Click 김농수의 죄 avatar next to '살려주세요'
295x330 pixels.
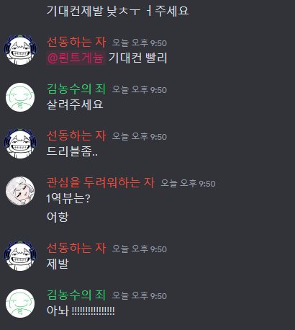[x=20, y=97]
